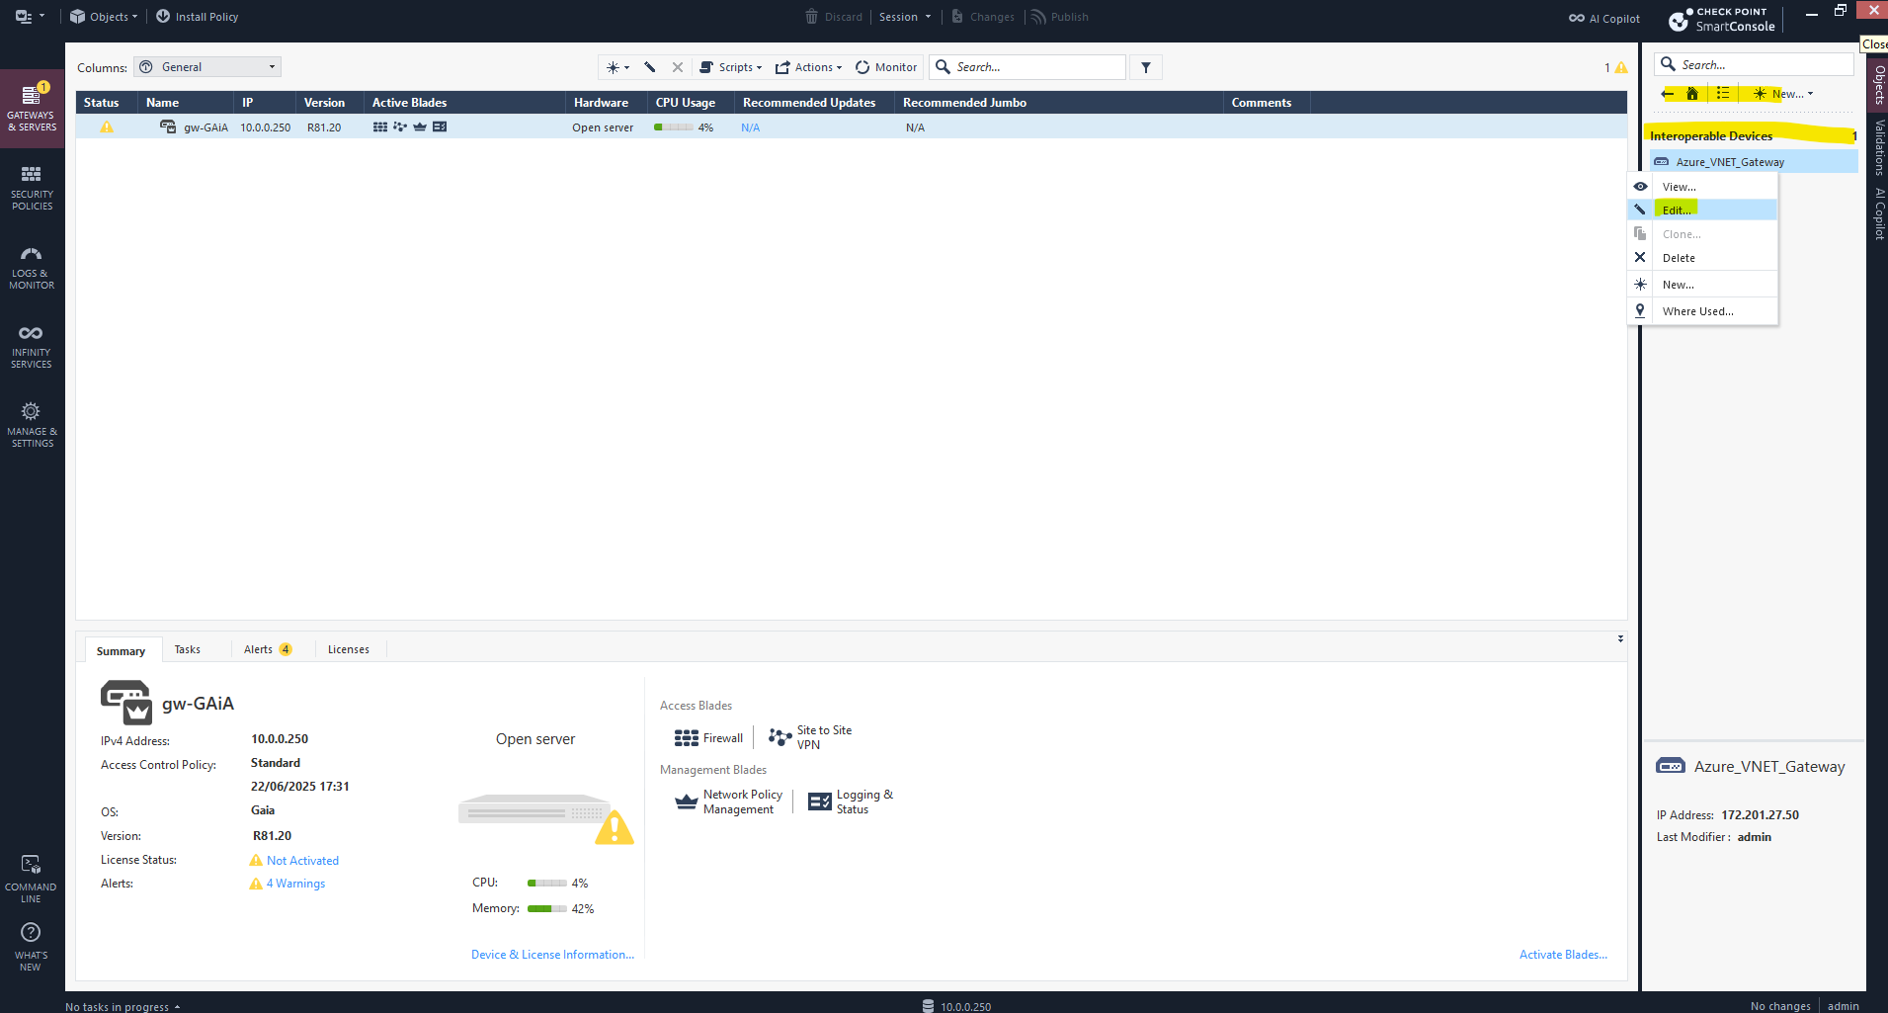Click the edit pencil in gateway toolbar
1888x1013 pixels.
pos(650,67)
